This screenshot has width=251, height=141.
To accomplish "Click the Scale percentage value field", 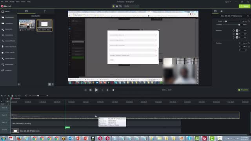I will [244, 21].
